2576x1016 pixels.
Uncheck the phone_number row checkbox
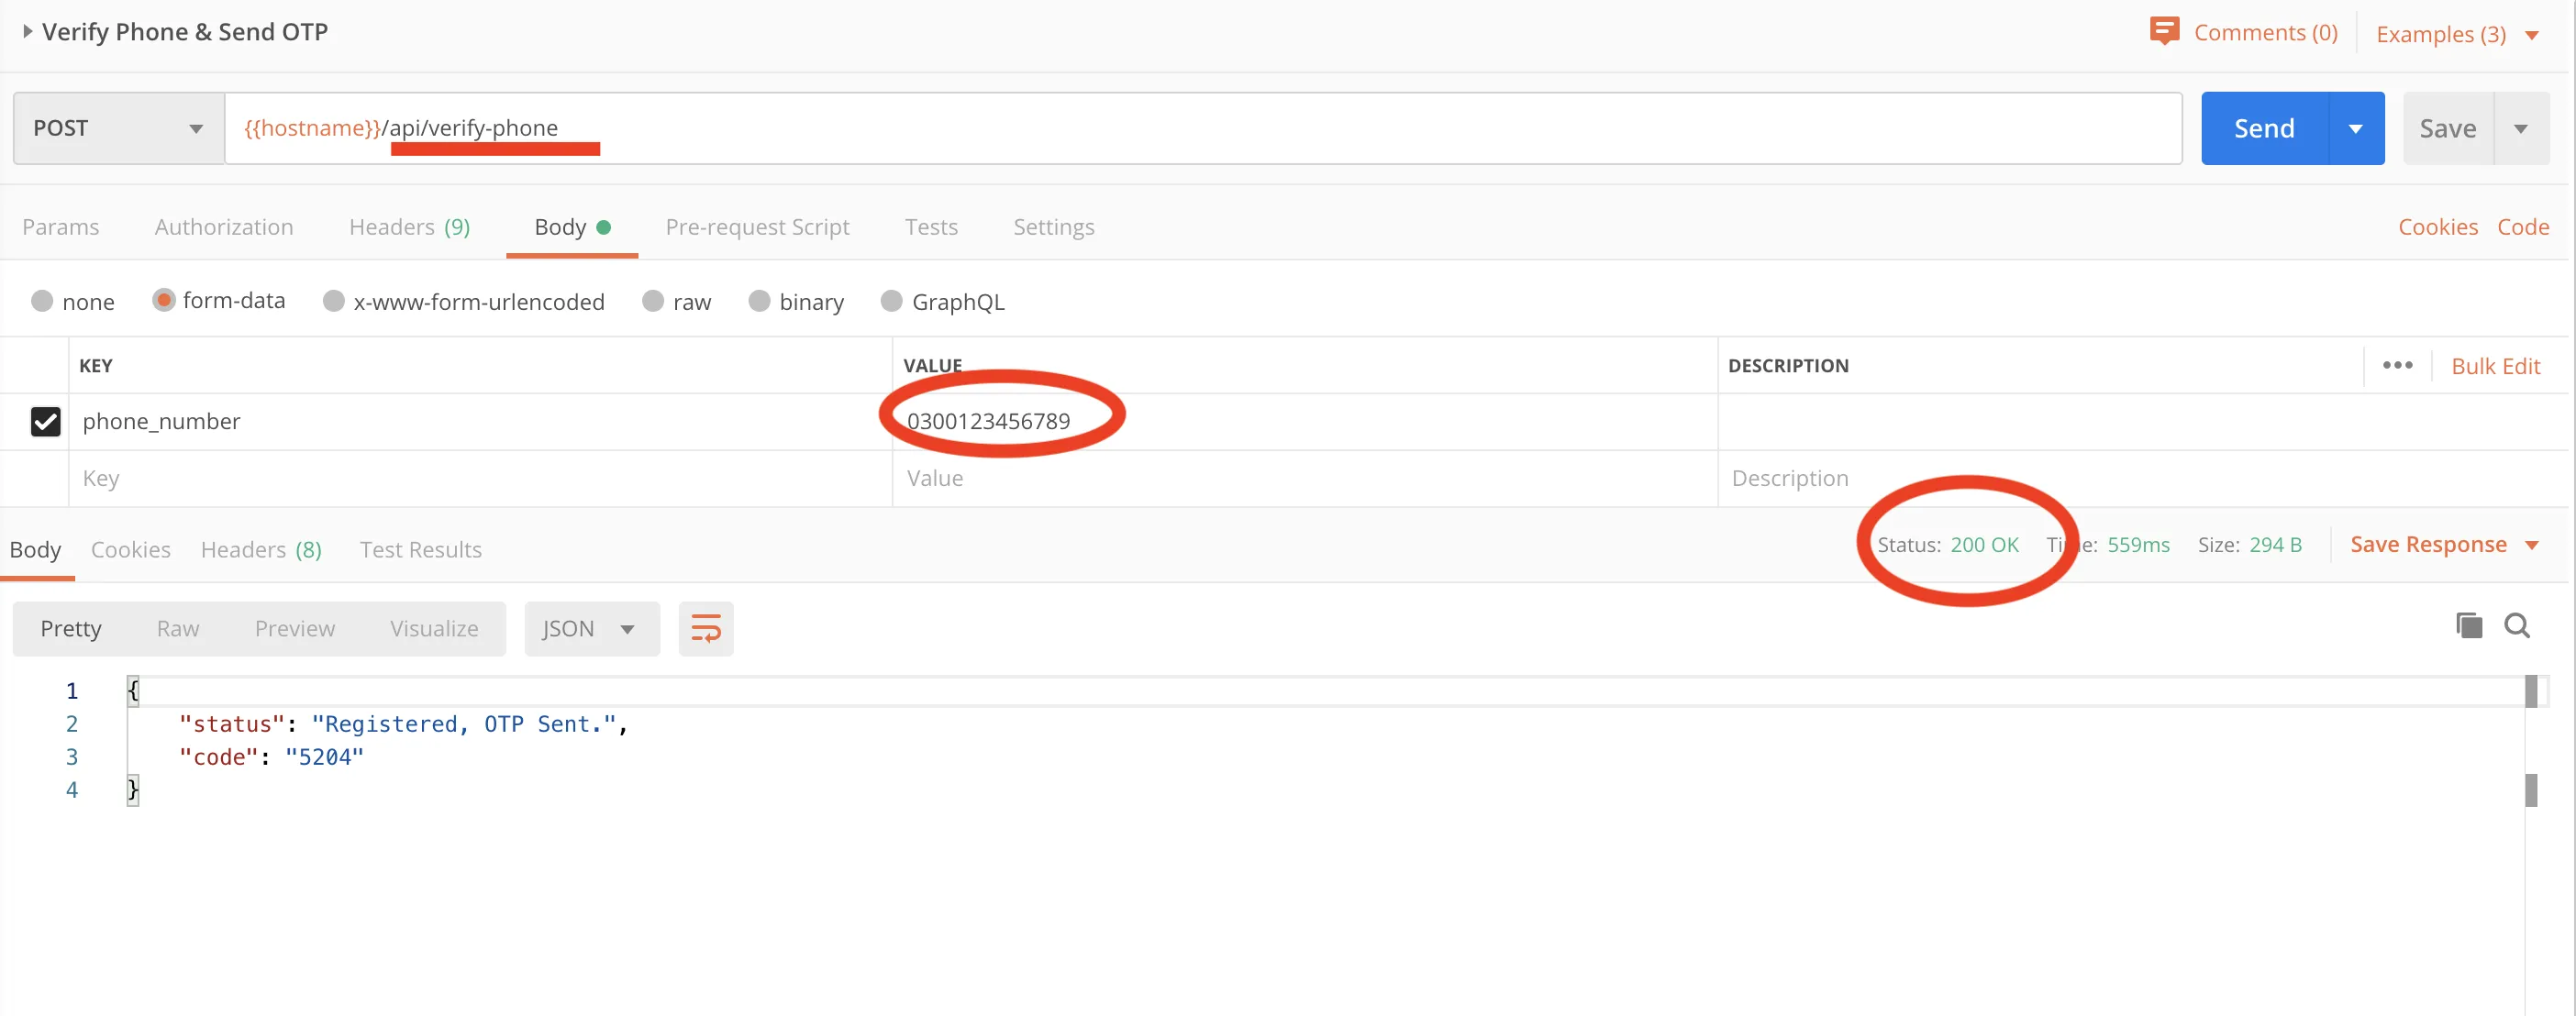(x=46, y=421)
